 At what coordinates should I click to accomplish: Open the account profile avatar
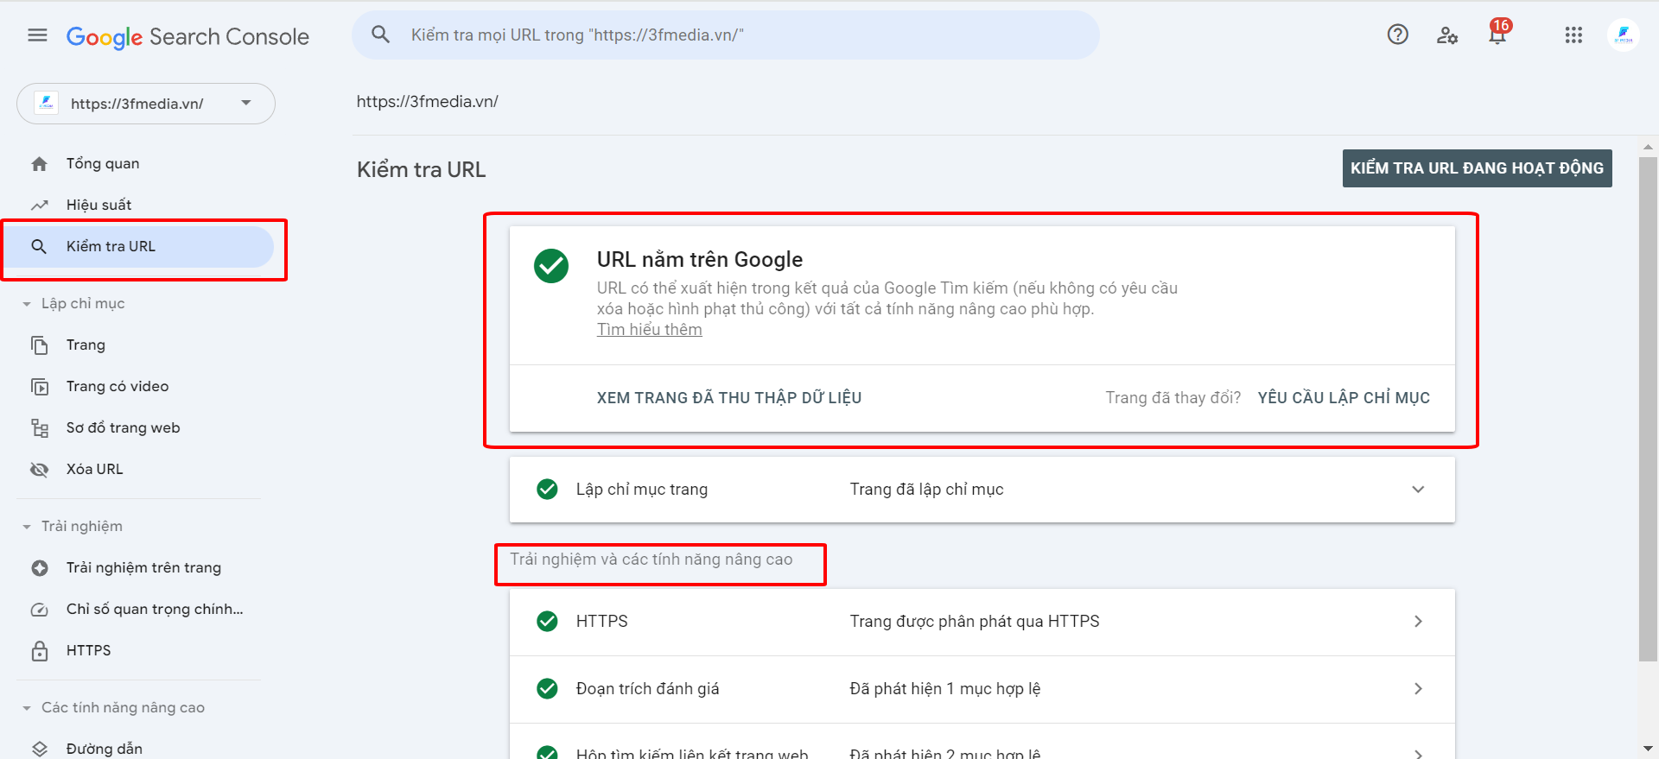click(x=1624, y=35)
